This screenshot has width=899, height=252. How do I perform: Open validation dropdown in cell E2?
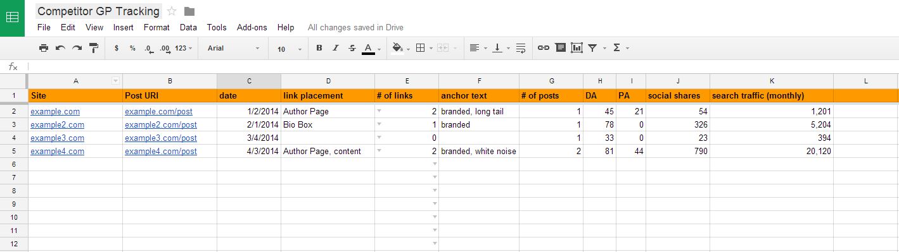pyautogui.click(x=379, y=111)
